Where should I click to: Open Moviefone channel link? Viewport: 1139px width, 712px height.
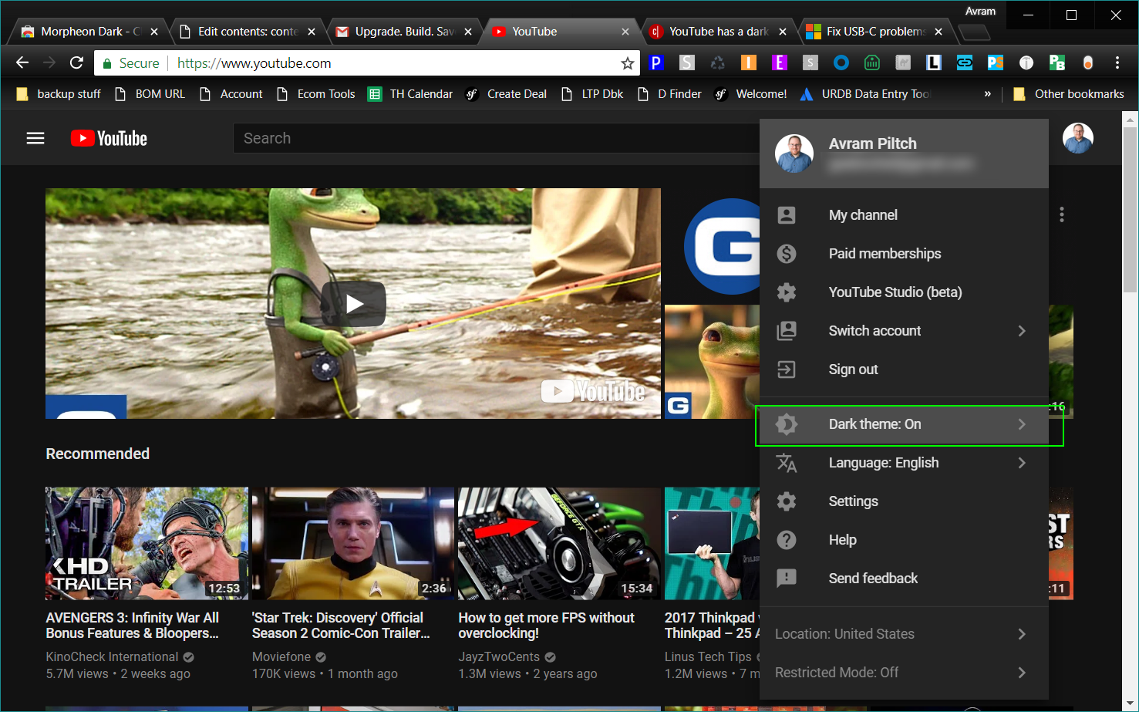[281, 657]
